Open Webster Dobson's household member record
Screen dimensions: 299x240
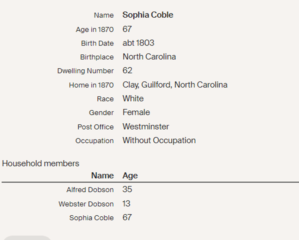pos(86,204)
